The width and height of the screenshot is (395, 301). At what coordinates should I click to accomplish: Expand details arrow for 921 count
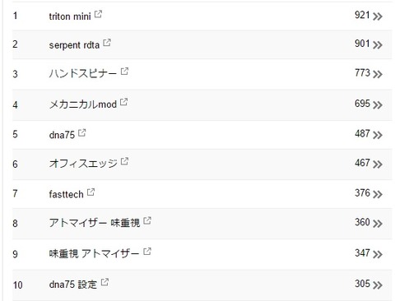[378, 16]
